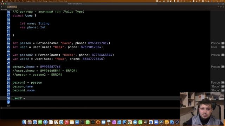Show quick look for line 27 Person result

coord(223,55)
